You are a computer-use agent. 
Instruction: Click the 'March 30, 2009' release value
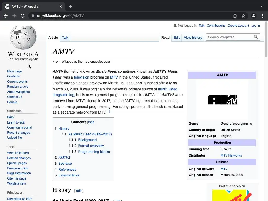click(232, 175)
